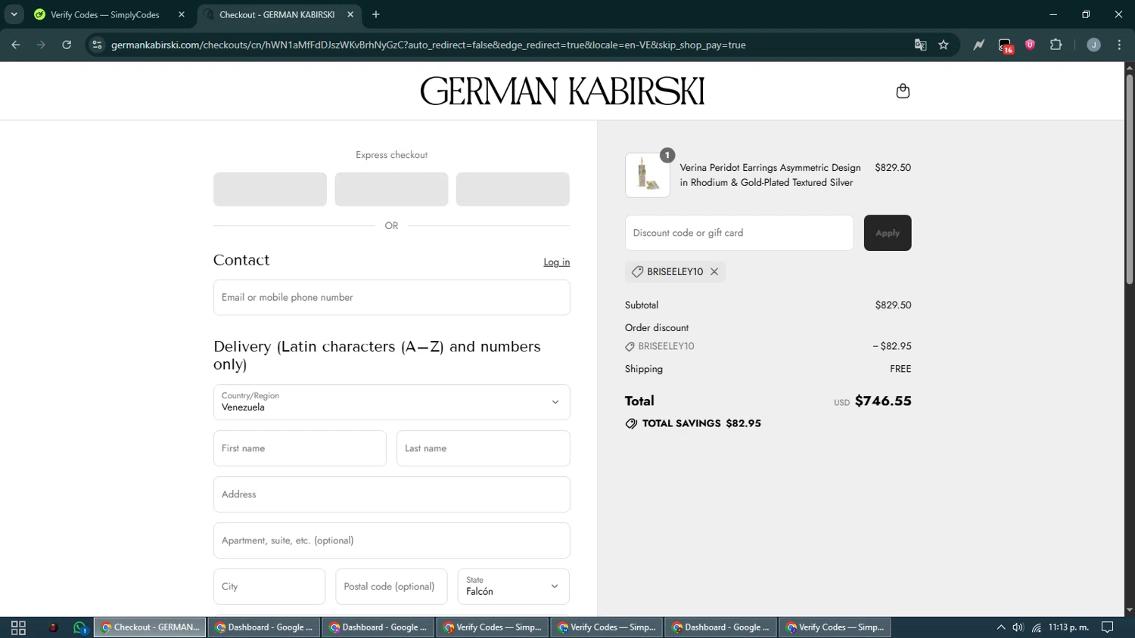Open the red taskbar app icon
Screen dimensions: 1135x638
[x=53, y=627]
